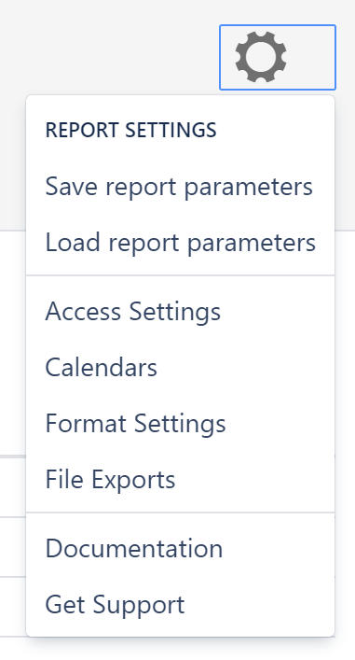This screenshot has height=660, width=355.
Task: Load previously saved report parameters
Action: click(180, 243)
